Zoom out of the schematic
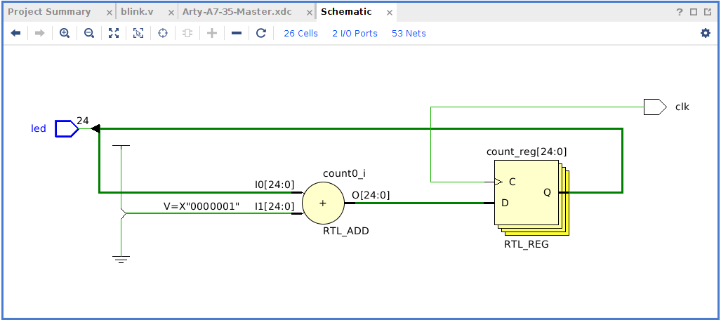This screenshot has width=721, height=322. click(x=89, y=33)
